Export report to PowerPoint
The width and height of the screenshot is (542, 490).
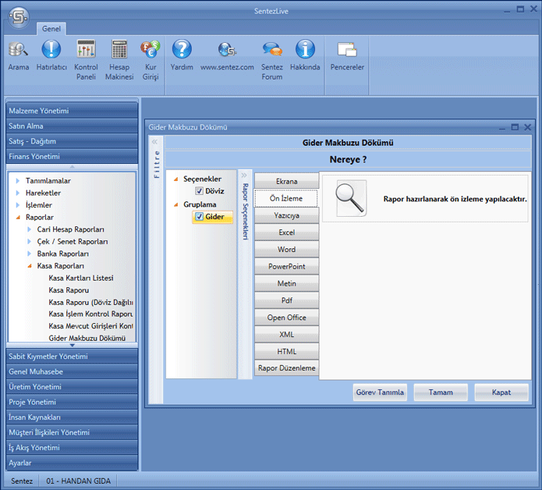286,266
